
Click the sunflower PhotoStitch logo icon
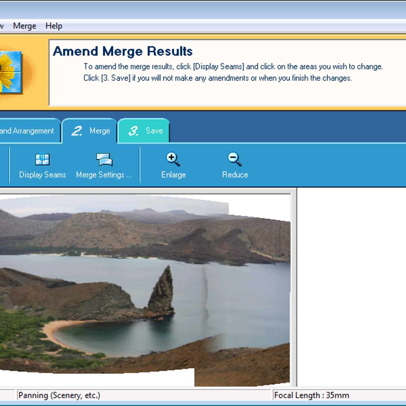pos(11,72)
